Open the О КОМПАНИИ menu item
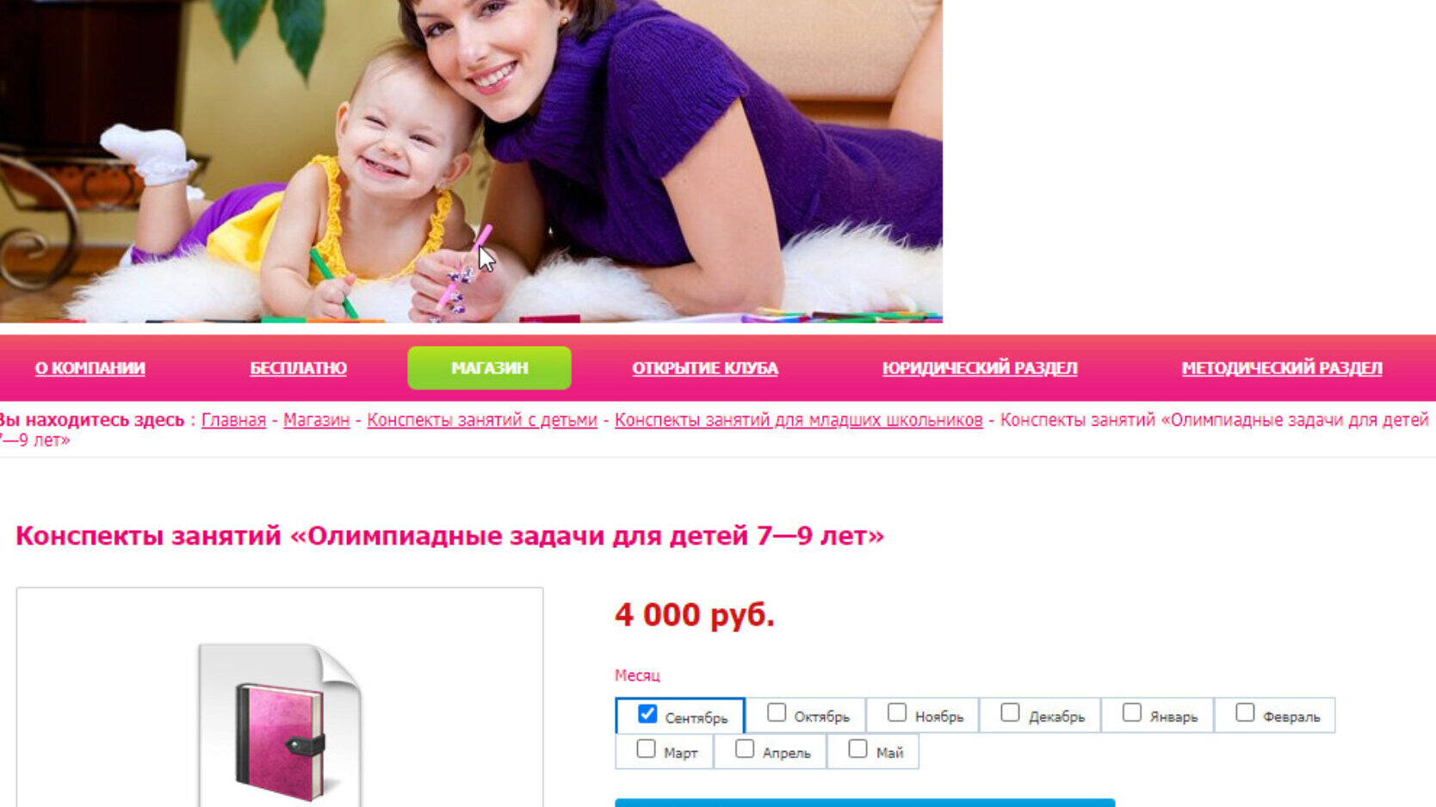This screenshot has width=1436, height=807. coord(90,368)
